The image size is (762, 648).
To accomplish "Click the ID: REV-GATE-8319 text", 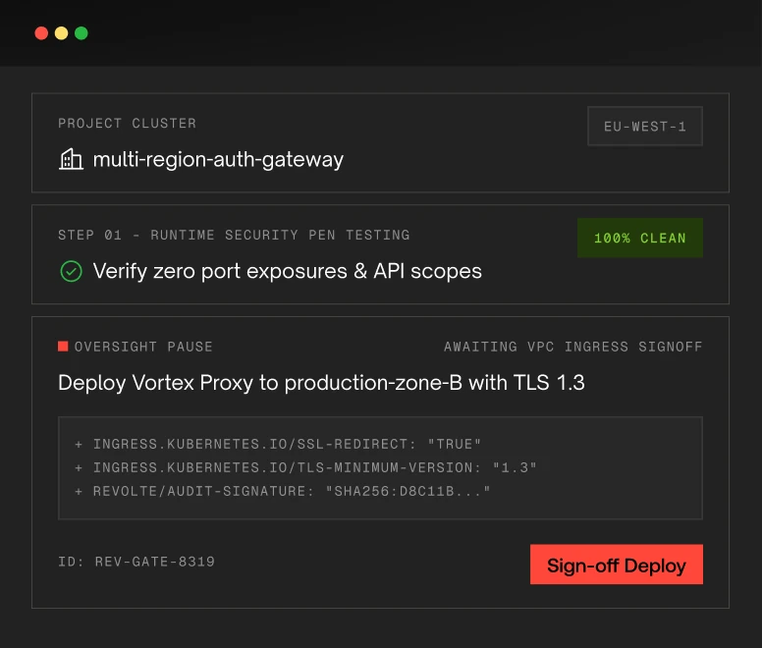I will click(136, 562).
